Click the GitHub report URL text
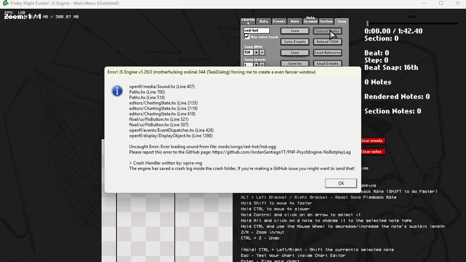This screenshot has width=466, height=262. tap(281, 152)
